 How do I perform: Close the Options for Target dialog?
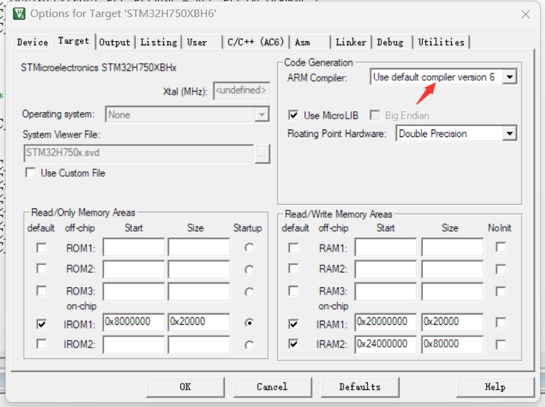tap(526, 14)
